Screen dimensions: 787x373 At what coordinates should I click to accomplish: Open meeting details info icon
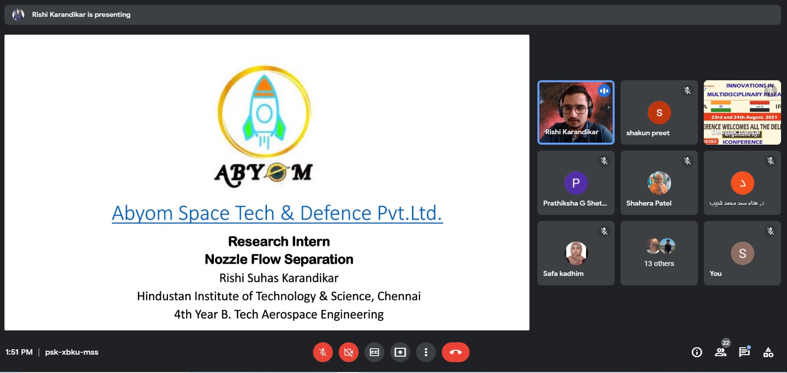[697, 352]
